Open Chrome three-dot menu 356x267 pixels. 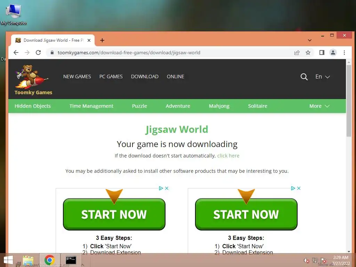tap(344, 53)
